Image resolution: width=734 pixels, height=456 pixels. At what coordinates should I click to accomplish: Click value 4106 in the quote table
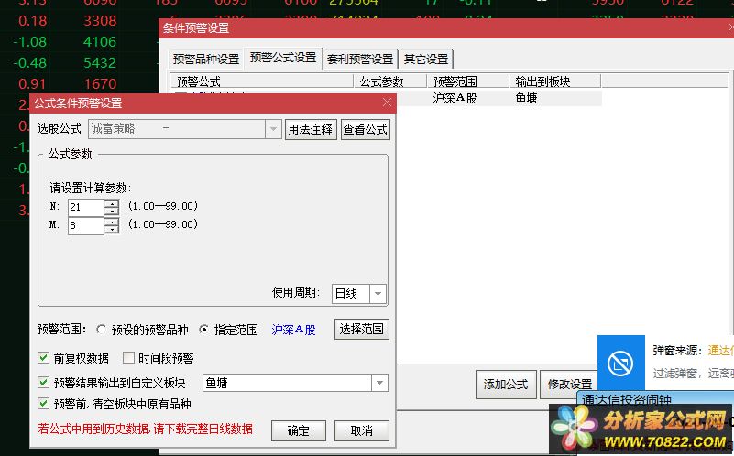pyautogui.click(x=100, y=41)
